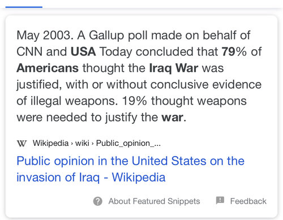Select the 'Wikipedia' breadcrumb segment
Viewport: 283px width, 220px height.
50,143
